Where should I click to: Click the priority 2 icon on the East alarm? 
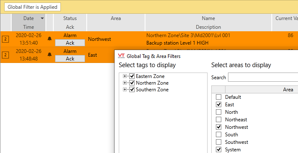pos(5,55)
